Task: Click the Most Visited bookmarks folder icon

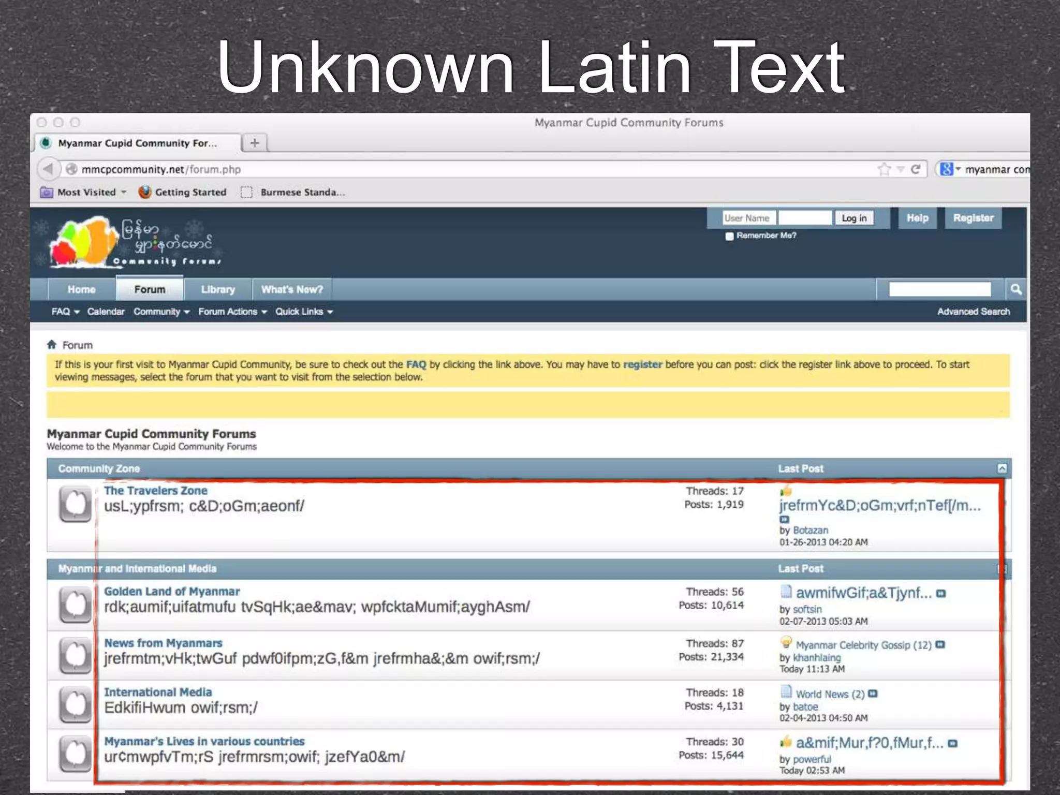Action: [47, 192]
